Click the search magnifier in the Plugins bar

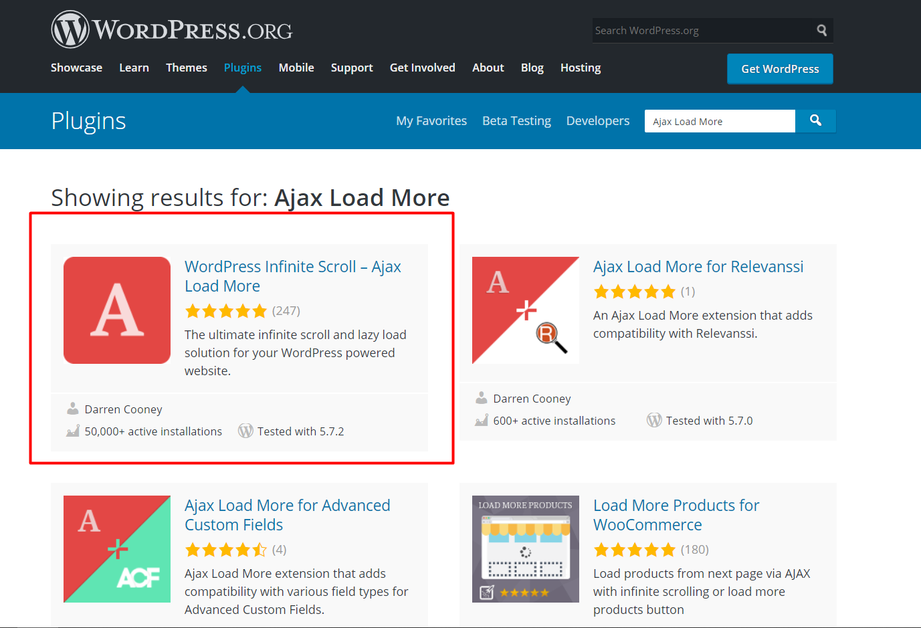[815, 121]
